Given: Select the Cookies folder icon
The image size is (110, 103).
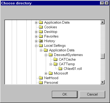Looking at the screenshot, I should tap(41, 27).
